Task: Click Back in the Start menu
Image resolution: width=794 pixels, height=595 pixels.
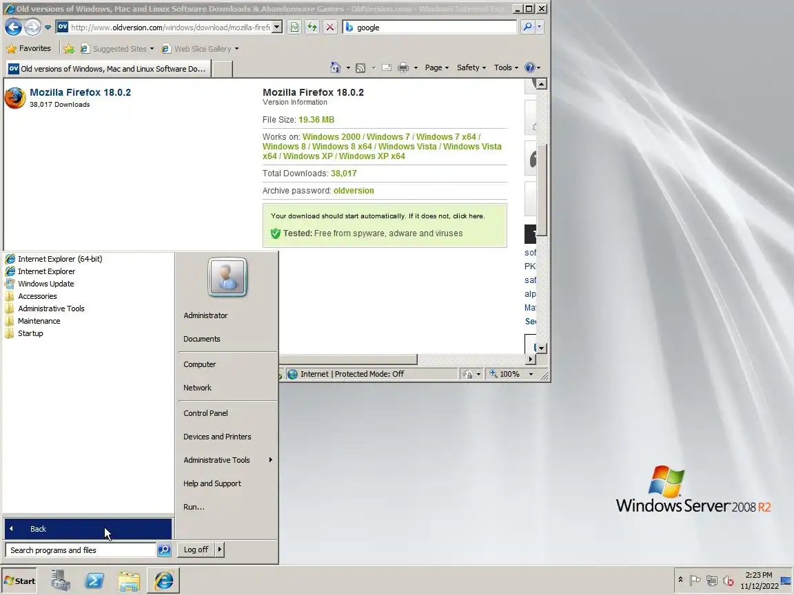Action: point(88,529)
